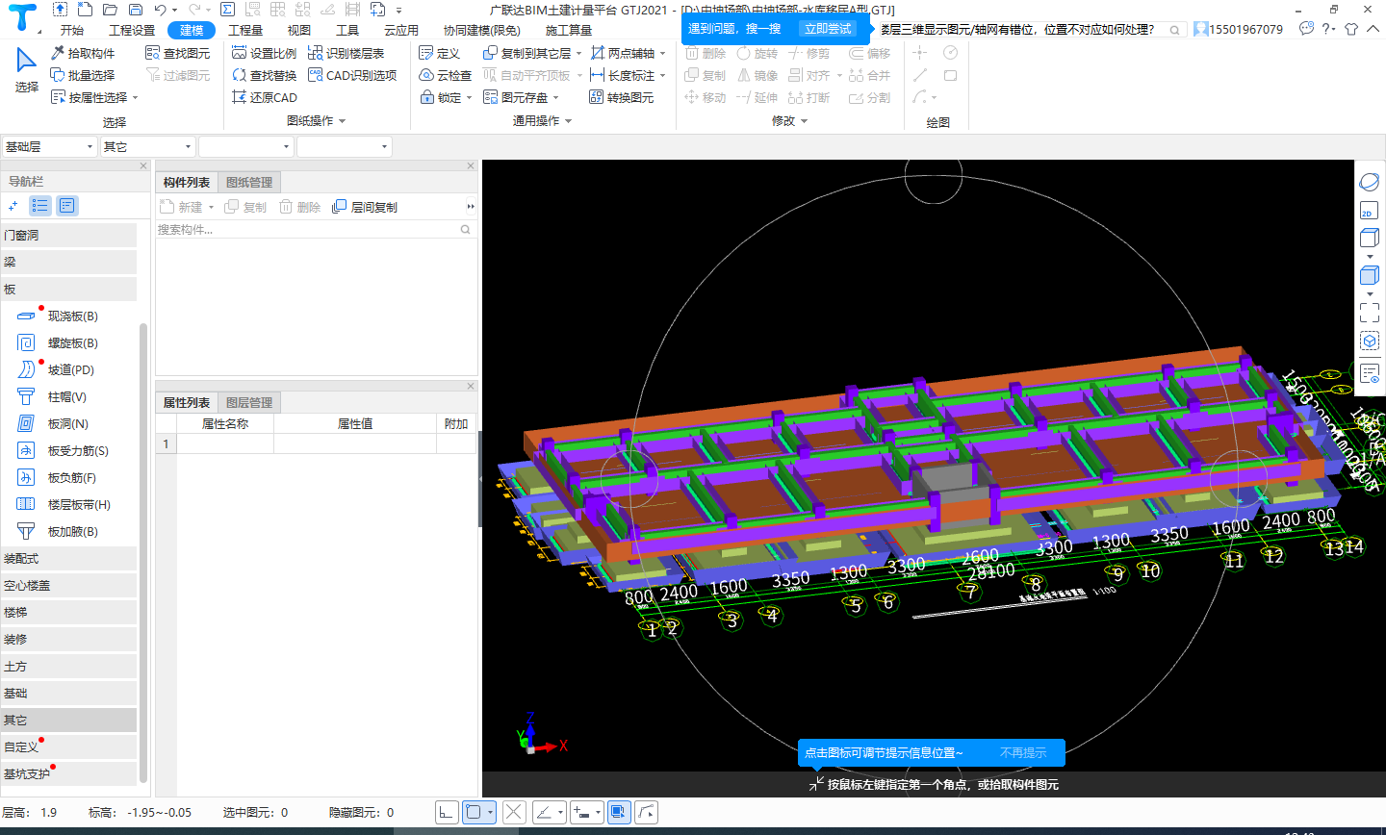This screenshot has width=1386, height=835.
Task: Switch to 图层管理 tab
Action: pyautogui.click(x=249, y=402)
